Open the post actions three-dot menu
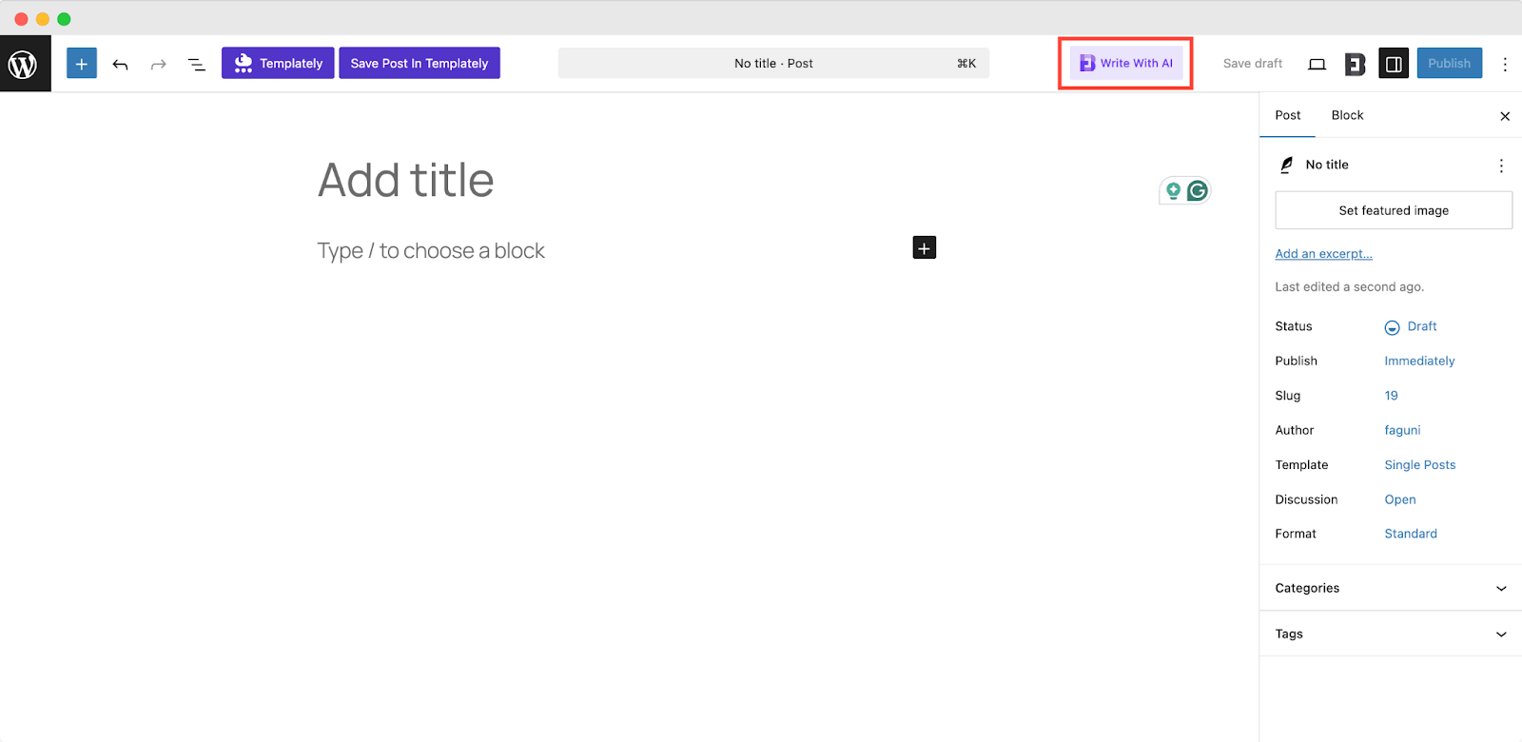 [1501, 166]
